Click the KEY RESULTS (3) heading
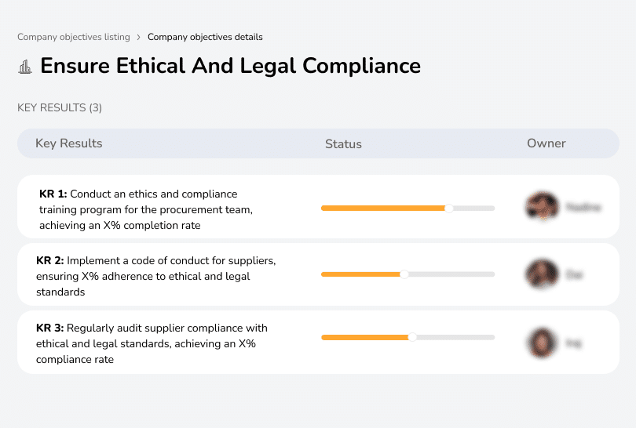 click(60, 107)
